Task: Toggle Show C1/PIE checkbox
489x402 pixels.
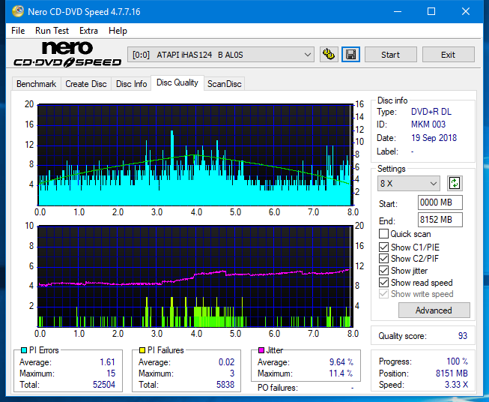Action: click(x=383, y=247)
